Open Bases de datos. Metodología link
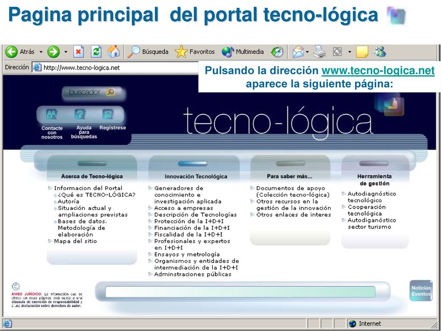Viewport: 441px width, 331px height. (x=82, y=228)
